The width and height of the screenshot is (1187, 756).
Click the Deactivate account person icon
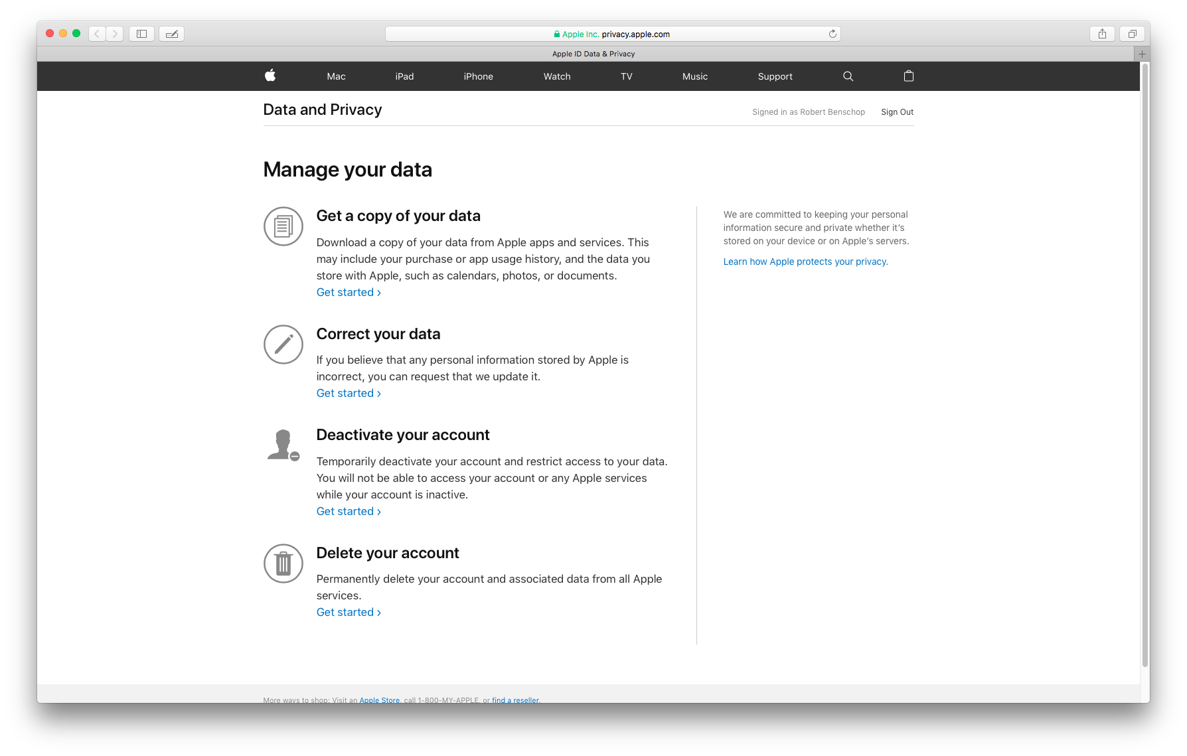(283, 445)
